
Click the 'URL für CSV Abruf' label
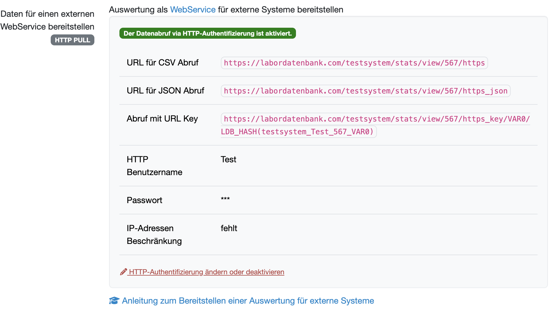coord(162,63)
